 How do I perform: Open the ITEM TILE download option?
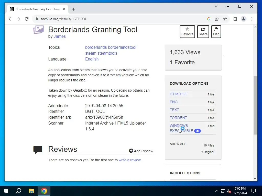[178, 94]
